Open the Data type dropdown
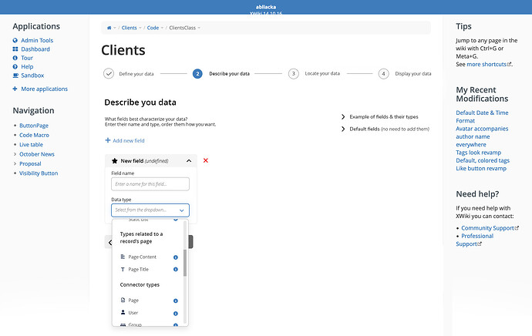The image size is (532, 336). (150, 210)
